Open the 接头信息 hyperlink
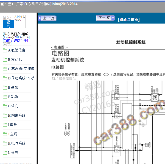 [x=63, y=79]
